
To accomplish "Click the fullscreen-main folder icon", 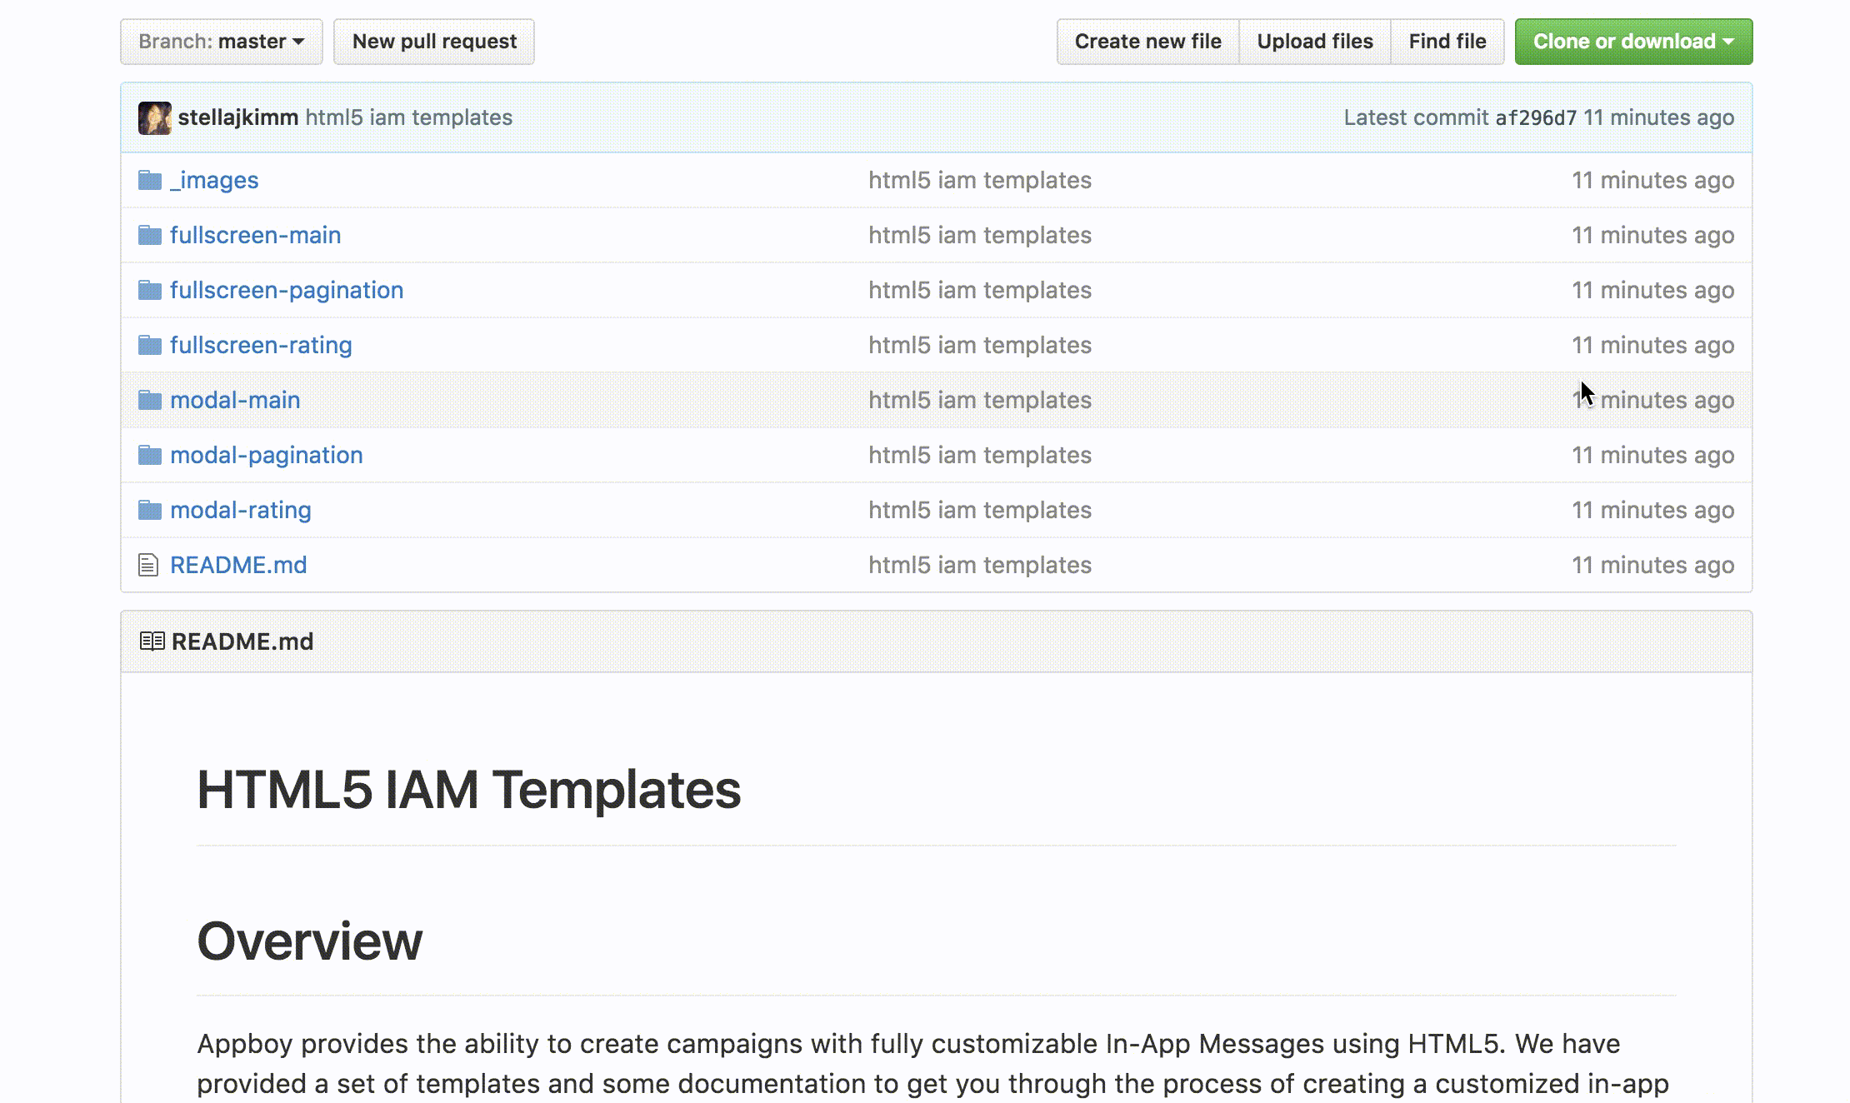I will point(150,235).
